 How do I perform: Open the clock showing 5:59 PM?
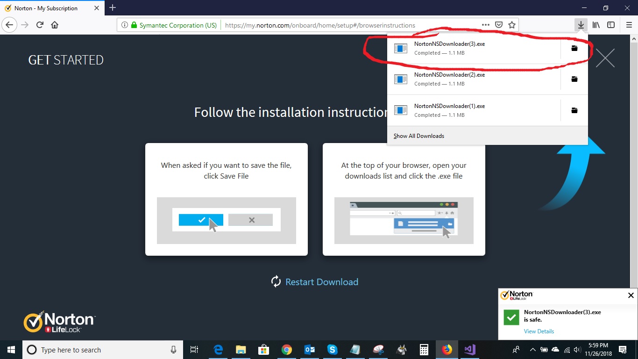598,350
